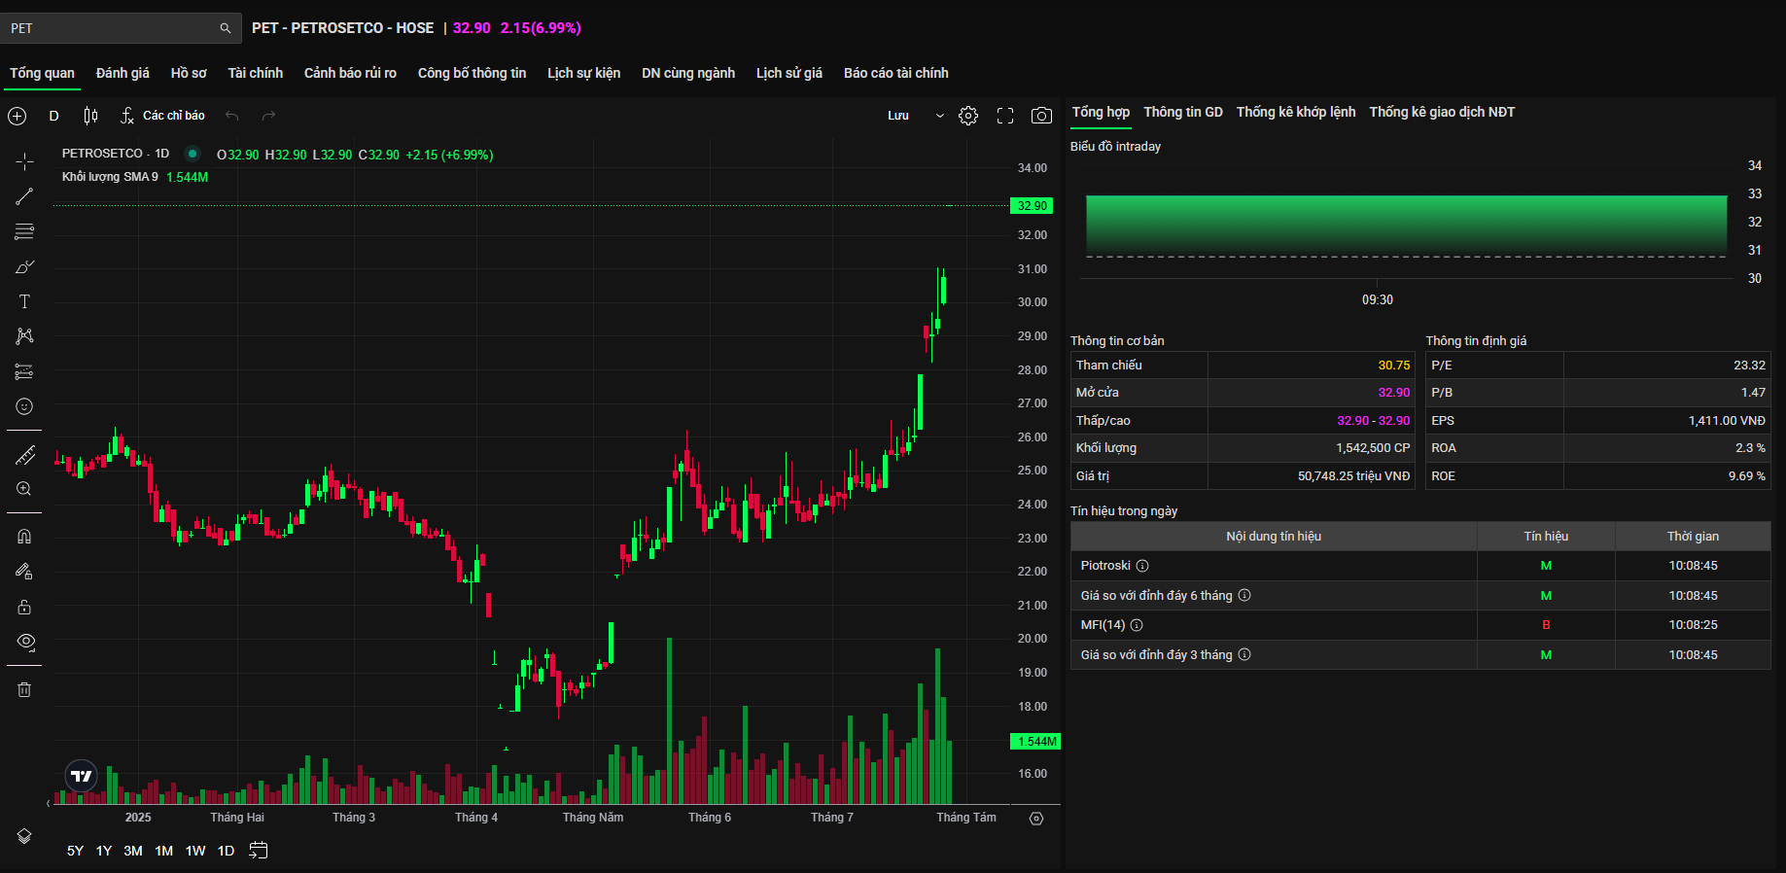This screenshot has height=873, width=1786.
Task: Click info icon for 3 tháng signal
Action: [x=1244, y=654]
